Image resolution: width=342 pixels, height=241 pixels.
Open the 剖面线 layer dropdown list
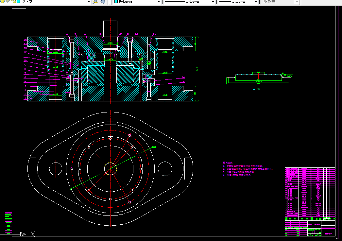[x=89, y=2]
